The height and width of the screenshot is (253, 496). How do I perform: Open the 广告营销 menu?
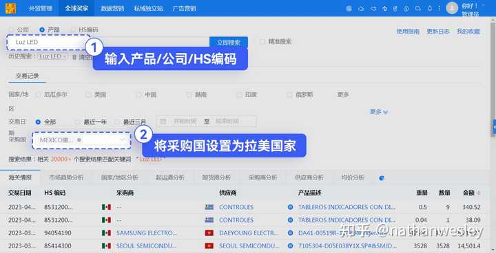coord(184,8)
